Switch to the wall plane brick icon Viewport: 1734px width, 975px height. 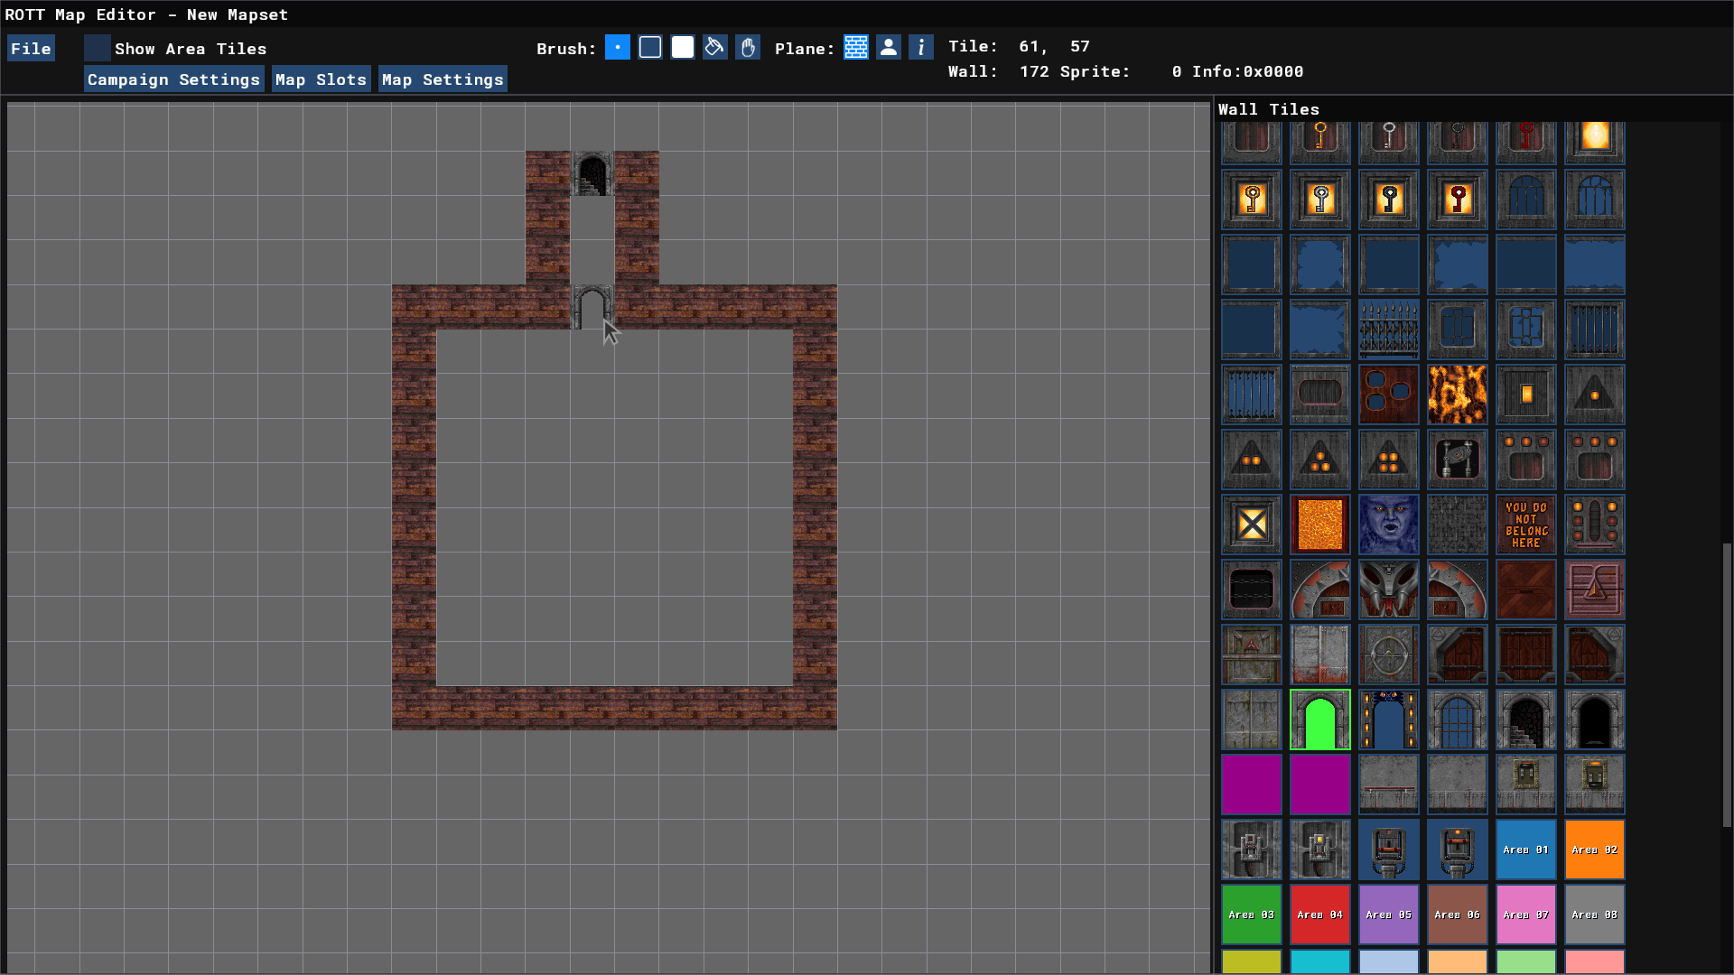[x=856, y=48]
